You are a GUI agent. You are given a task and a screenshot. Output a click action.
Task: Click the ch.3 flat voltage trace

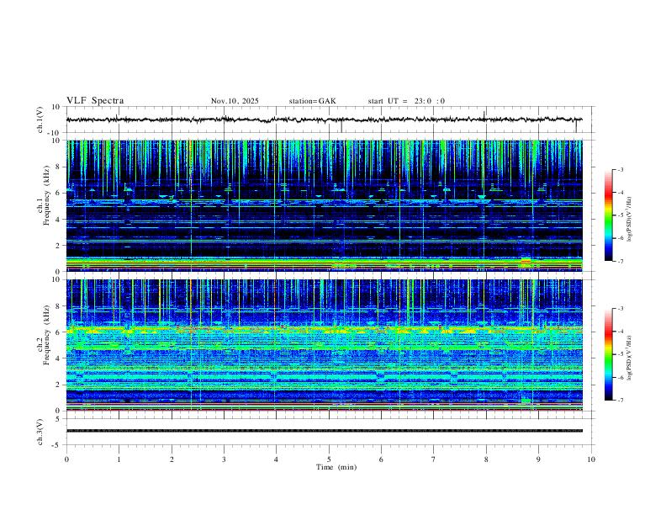(325, 431)
